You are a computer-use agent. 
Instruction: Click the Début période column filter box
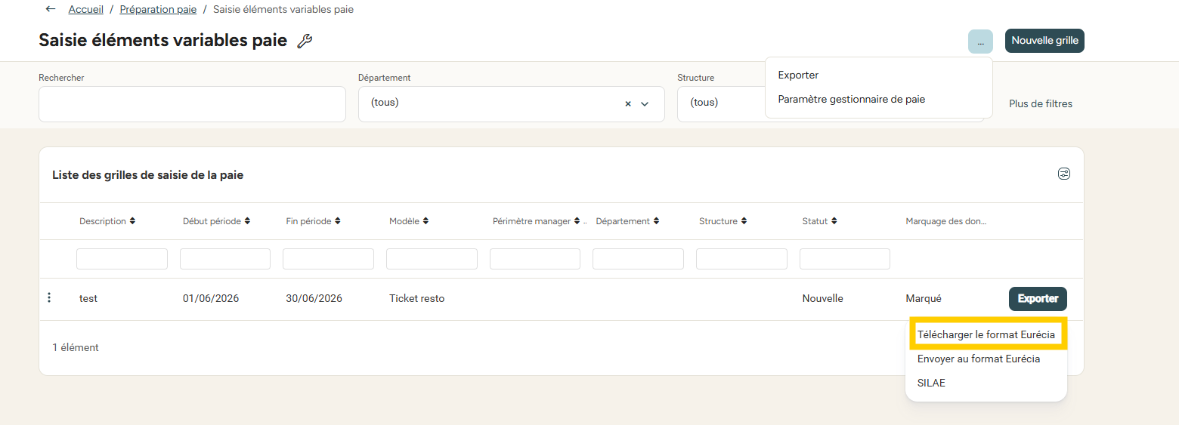(225, 259)
